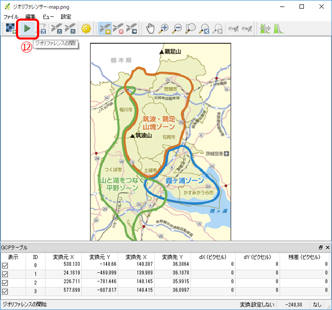
Task: Go to next zoom view
Action: (218, 28)
